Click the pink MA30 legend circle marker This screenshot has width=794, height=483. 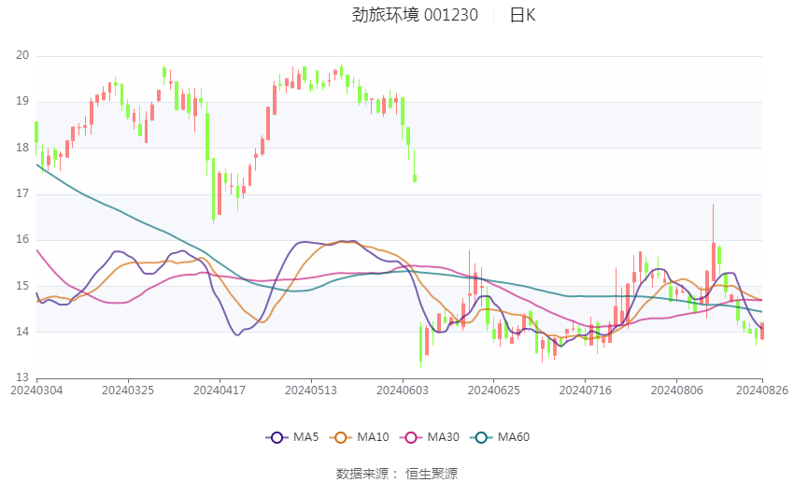pyautogui.click(x=410, y=437)
